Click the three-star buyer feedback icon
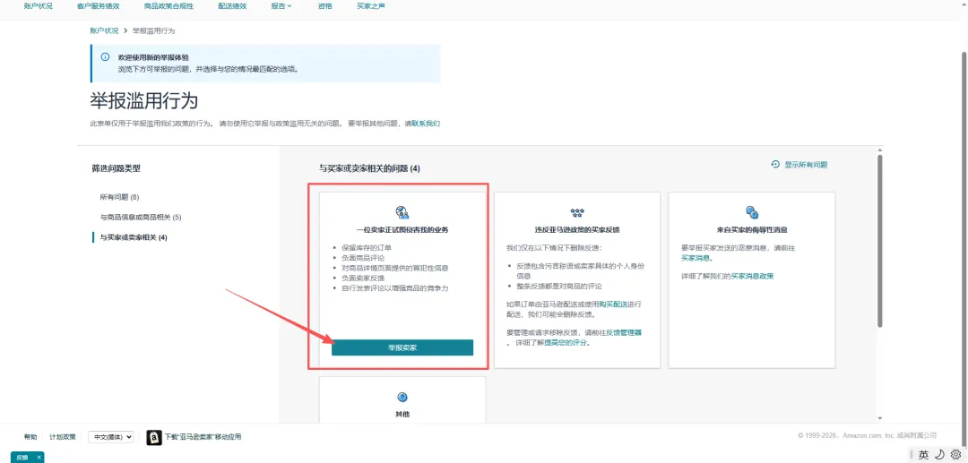Image resolution: width=968 pixels, height=463 pixels. (577, 213)
